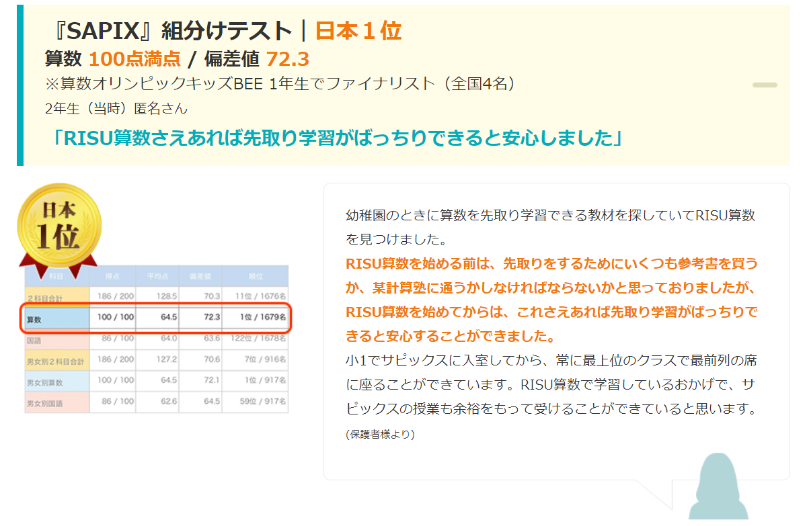
Task: Collapse the testimonial with the minus icon
Action: (764, 85)
